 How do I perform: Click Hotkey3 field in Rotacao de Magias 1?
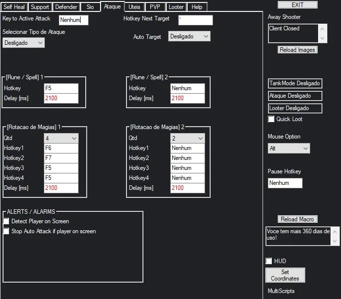[61, 168]
